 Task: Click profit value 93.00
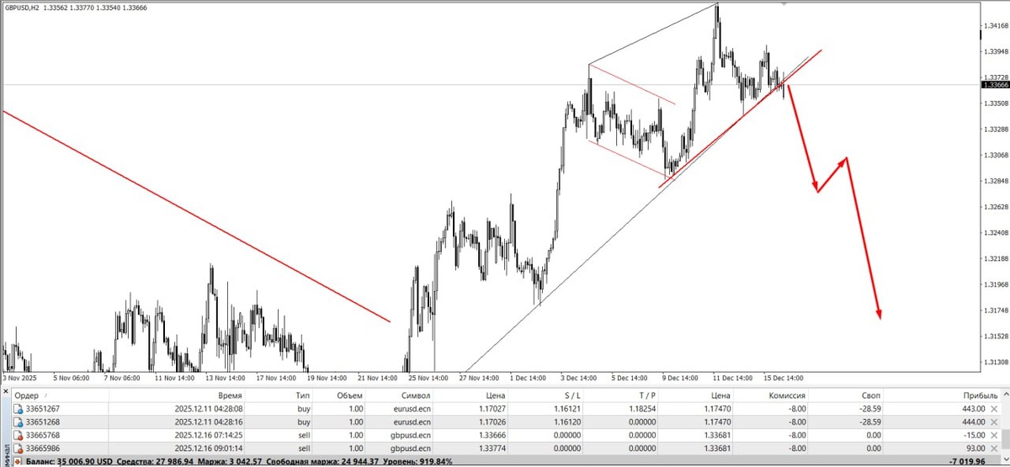pyautogui.click(x=975, y=448)
